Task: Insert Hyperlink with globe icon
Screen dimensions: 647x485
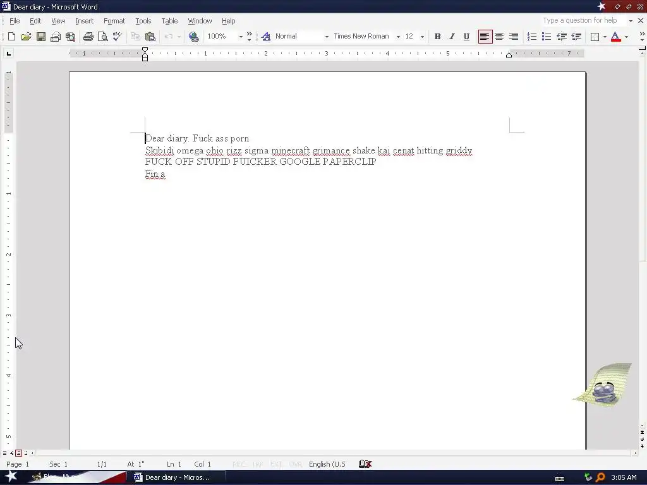Action: point(193,37)
